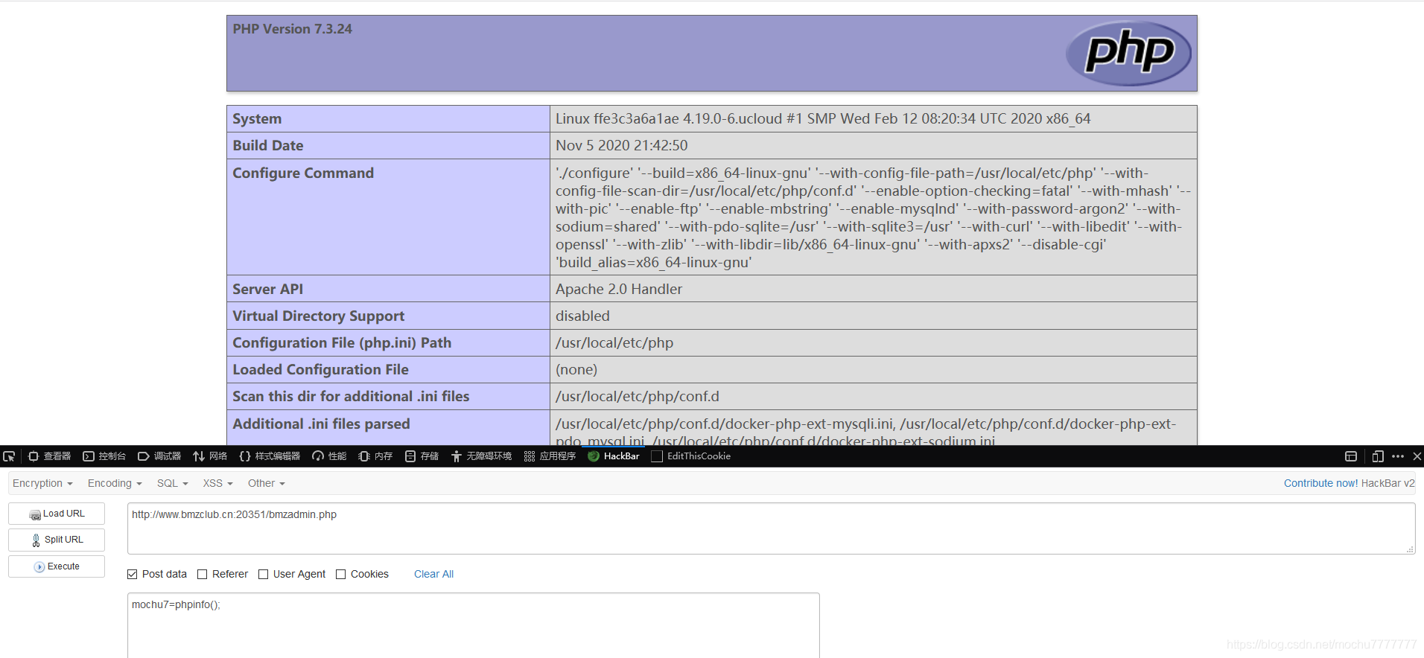
Task: Switch to the 应用程序 application tab
Action: [550, 456]
